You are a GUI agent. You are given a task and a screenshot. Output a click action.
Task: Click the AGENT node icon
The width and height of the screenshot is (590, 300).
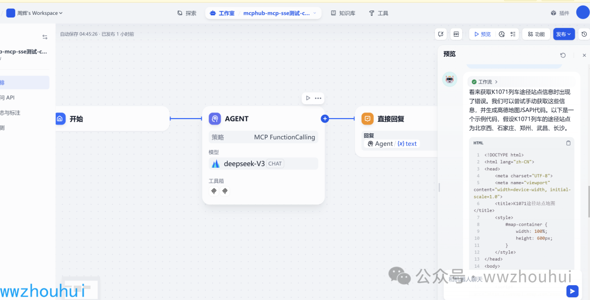[215, 119]
